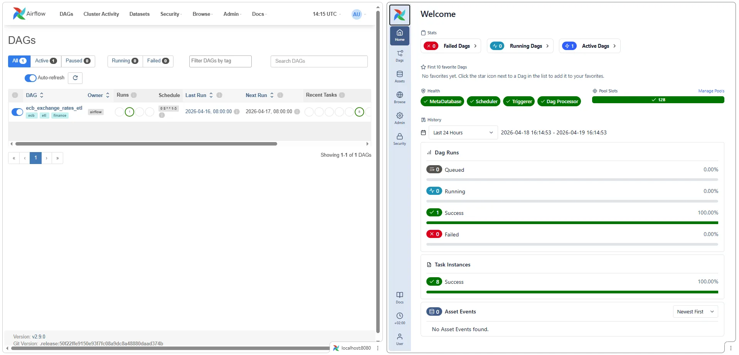Viewport: 739px width, 355px height.
Task: Click inside the Search DAGs field
Action: (x=319, y=61)
